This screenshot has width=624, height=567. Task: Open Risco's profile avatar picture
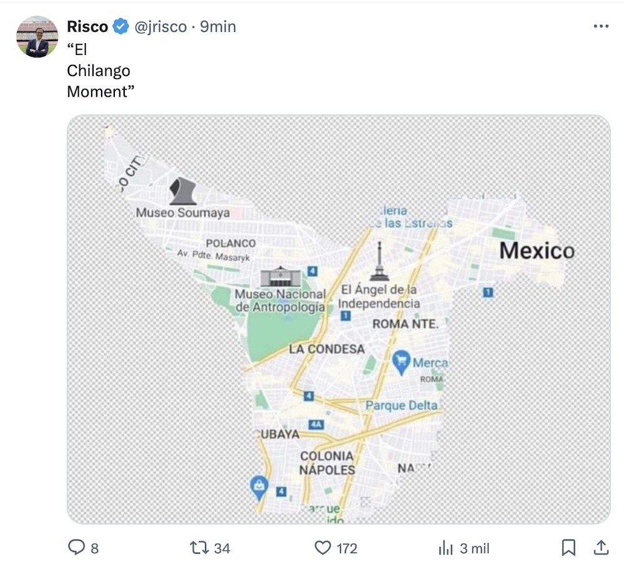(37, 37)
